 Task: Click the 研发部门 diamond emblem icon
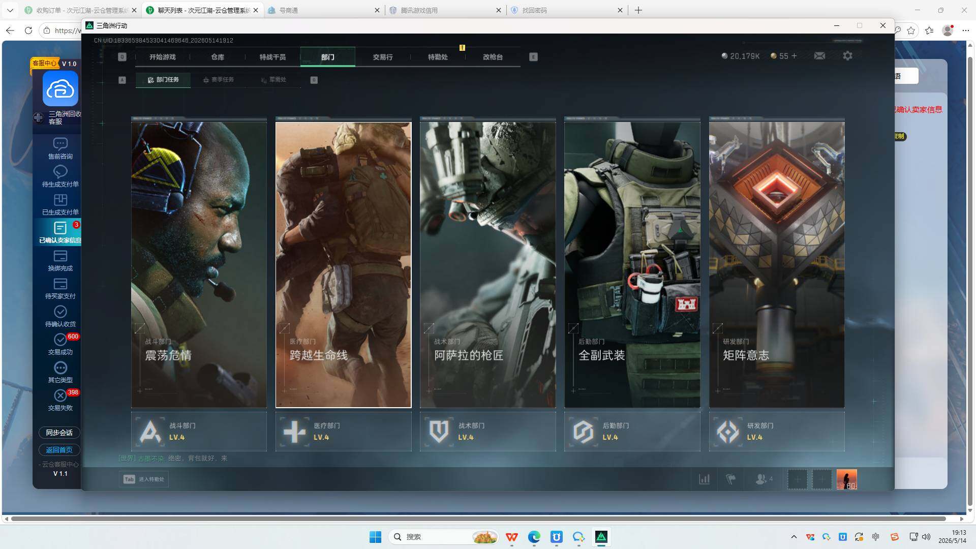[727, 432]
